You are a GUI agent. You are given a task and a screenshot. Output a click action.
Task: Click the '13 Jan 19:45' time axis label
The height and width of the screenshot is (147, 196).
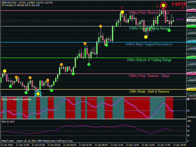(x=179, y=145)
